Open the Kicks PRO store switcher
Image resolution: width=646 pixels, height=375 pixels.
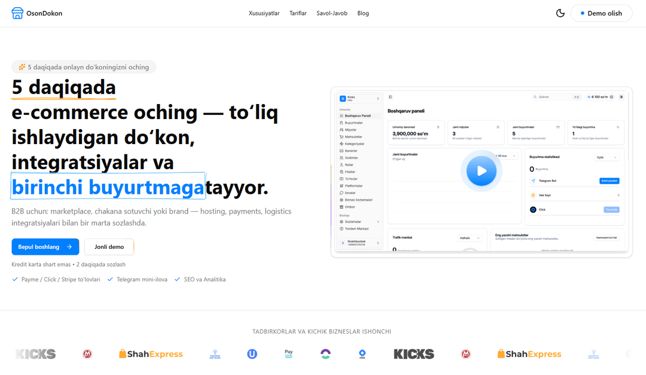click(x=359, y=99)
